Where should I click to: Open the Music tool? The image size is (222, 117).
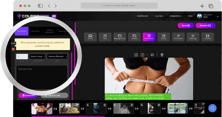tap(164, 37)
